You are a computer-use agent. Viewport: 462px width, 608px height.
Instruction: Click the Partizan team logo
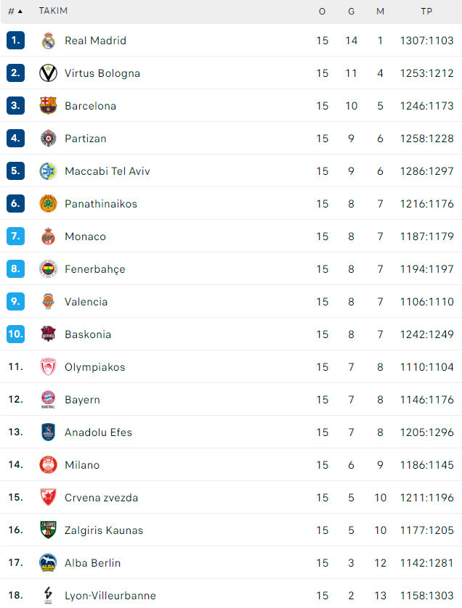pos(48,139)
